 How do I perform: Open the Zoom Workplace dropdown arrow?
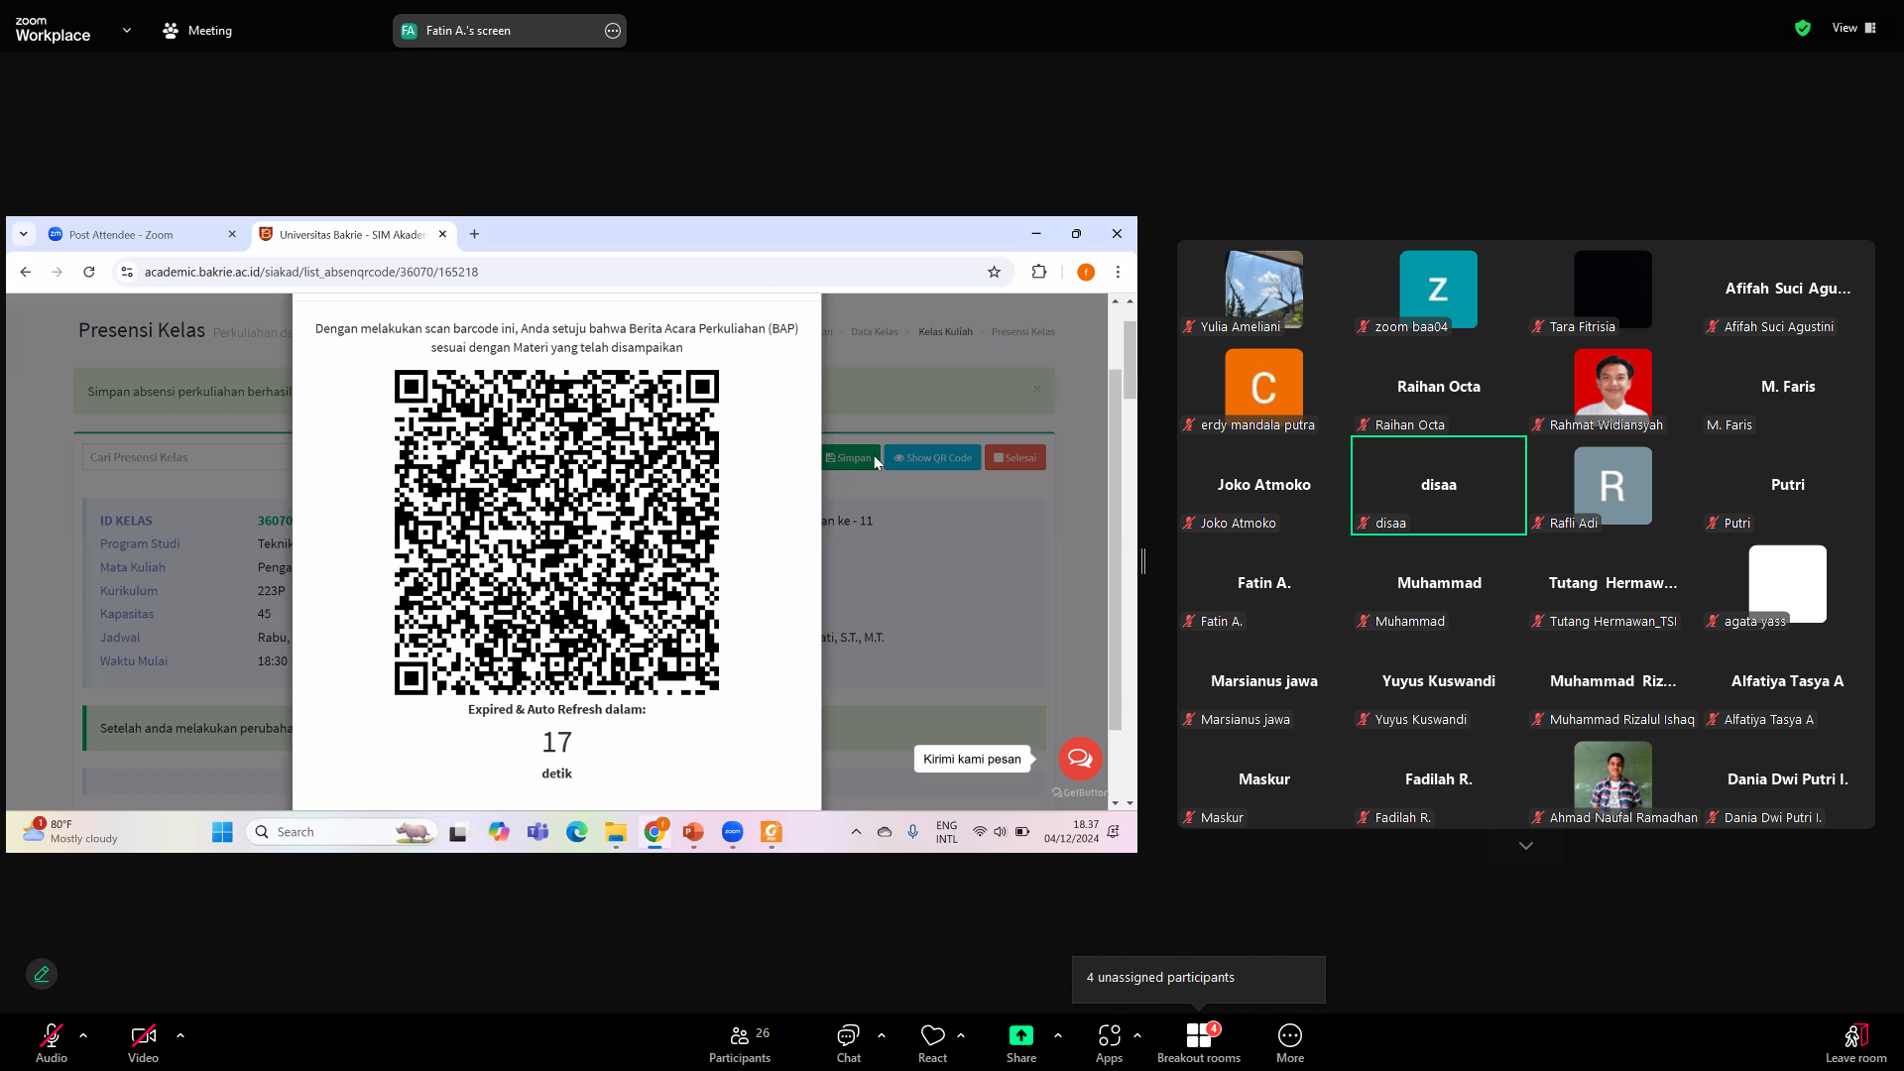tap(127, 31)
